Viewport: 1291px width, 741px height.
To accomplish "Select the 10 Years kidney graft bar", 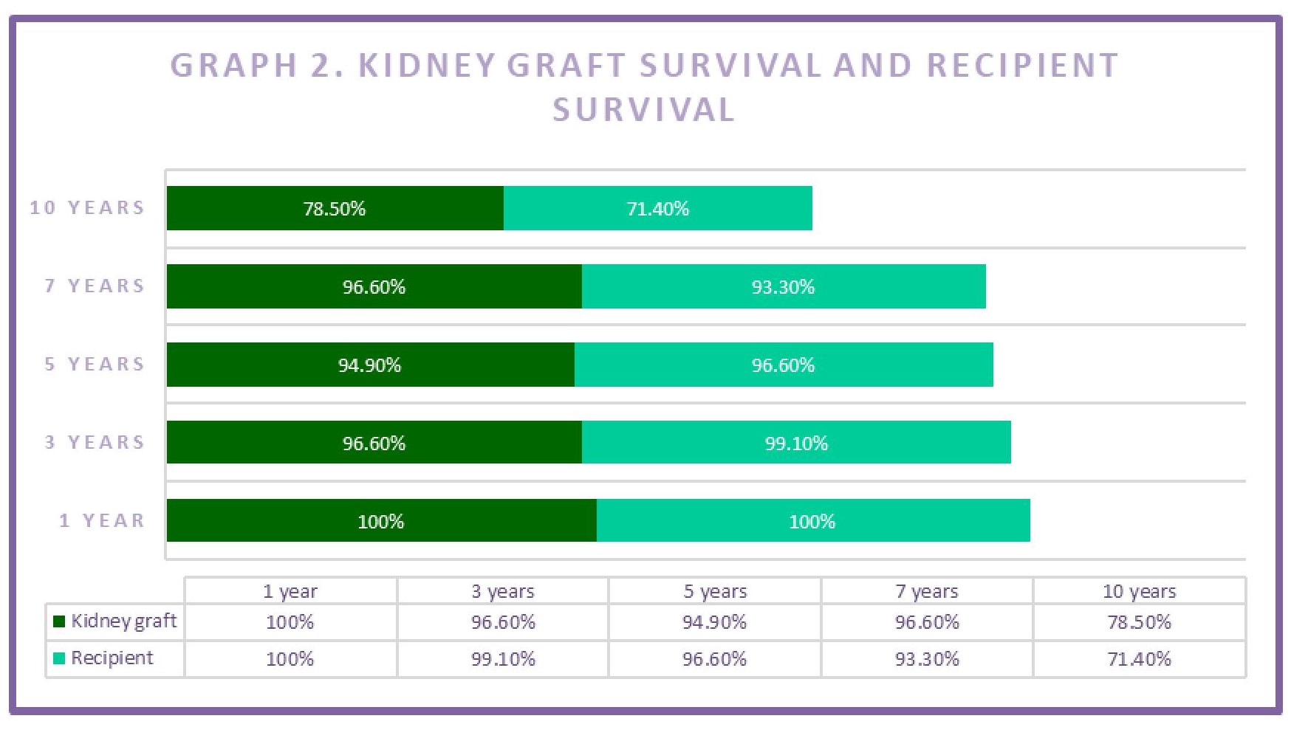I will (335, 208).
